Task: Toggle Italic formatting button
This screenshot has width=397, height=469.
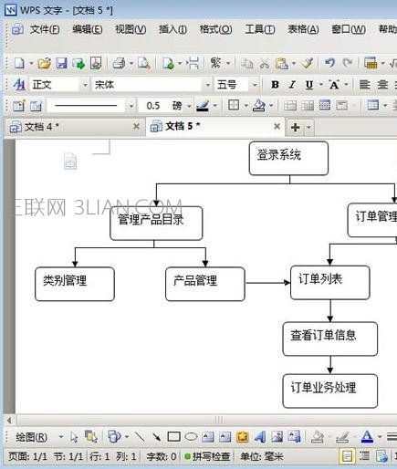Action: pos(292,85)
